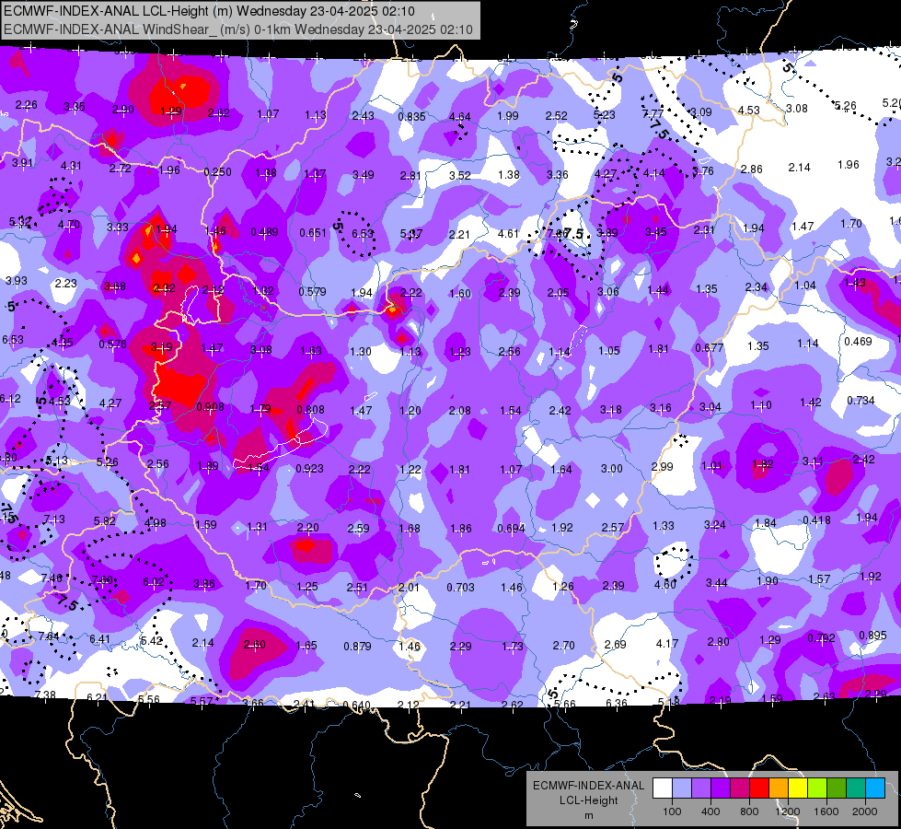Click the ECMWF-INDEX-ANAL text in the legend
This screenshot has width=901, height=829.
click(x=588, y=786)
